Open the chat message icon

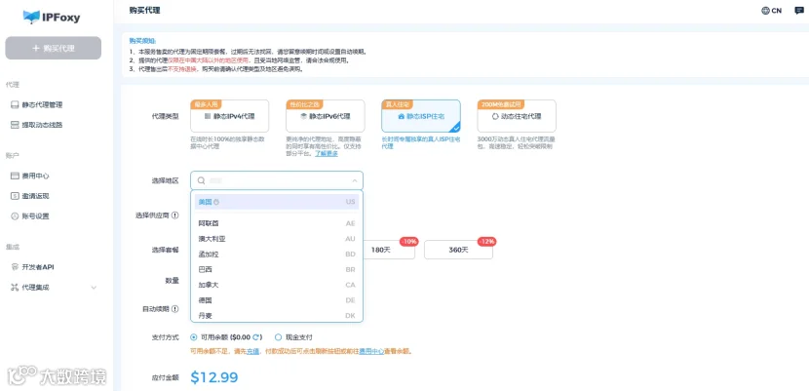(x=799, y=11)
